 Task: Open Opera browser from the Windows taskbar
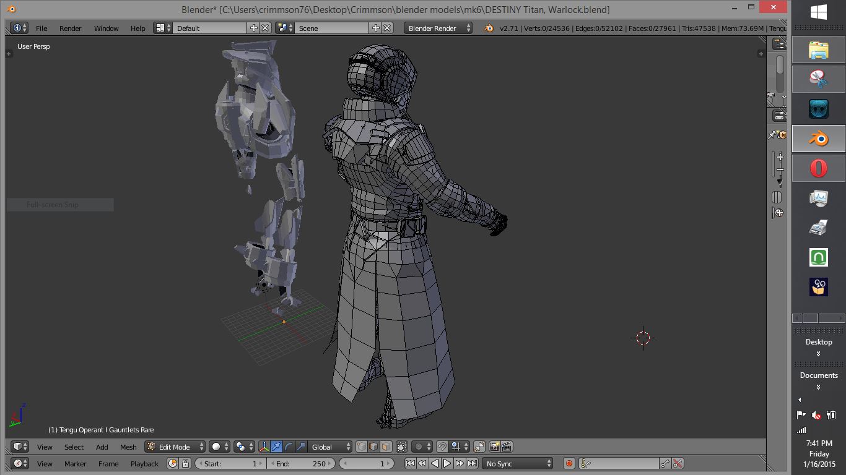pyautogui.click(x=818, y=168)
